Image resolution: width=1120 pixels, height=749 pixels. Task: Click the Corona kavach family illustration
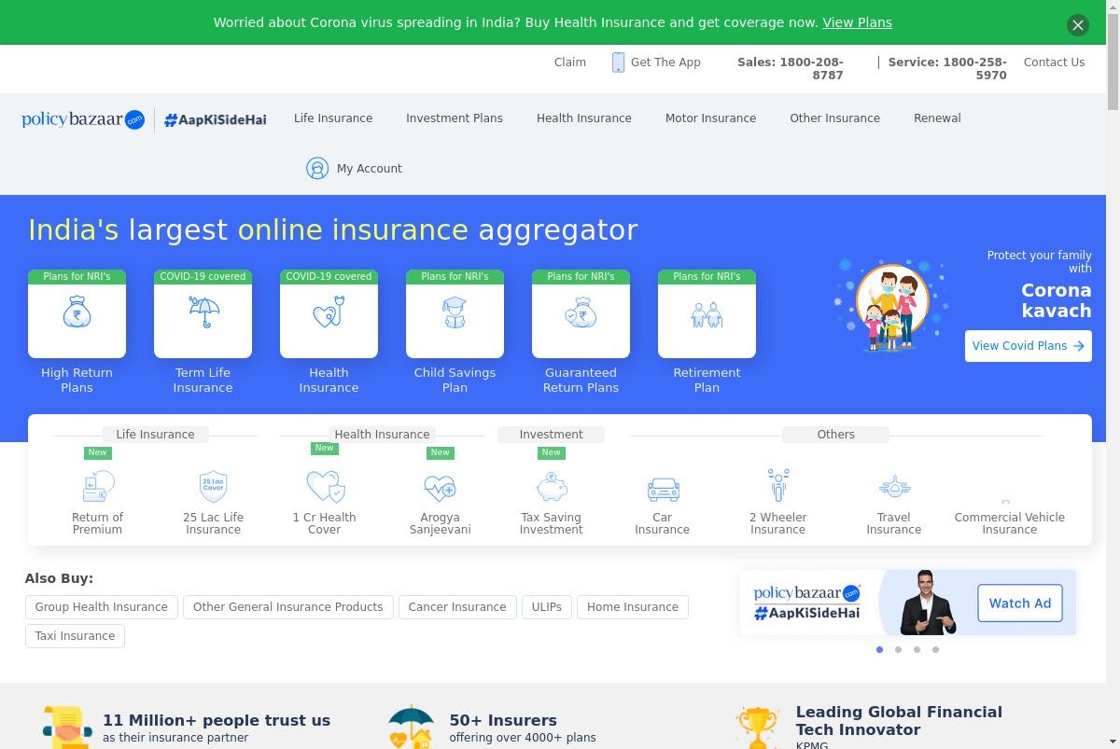tap(891, 305)
